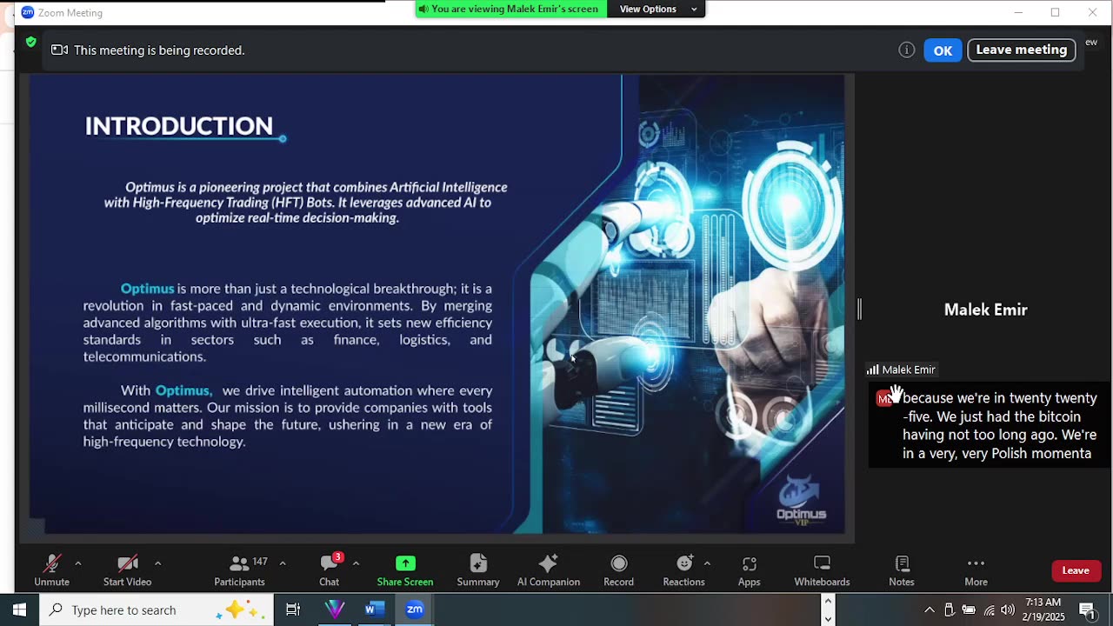Click the panel divider handle beside shared screen

[859, 309]
